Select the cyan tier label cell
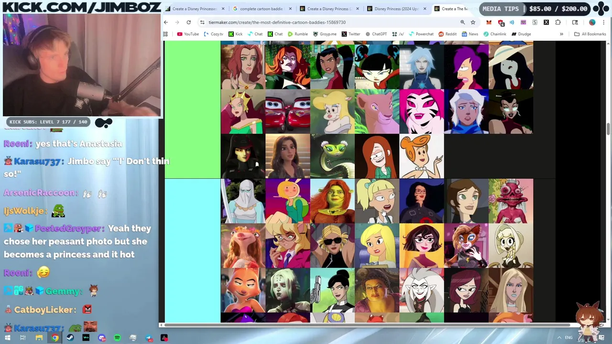 [x=193, y=251]
